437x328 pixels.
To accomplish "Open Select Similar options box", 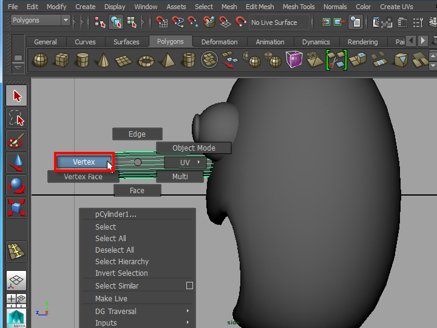I will point(189,285).
